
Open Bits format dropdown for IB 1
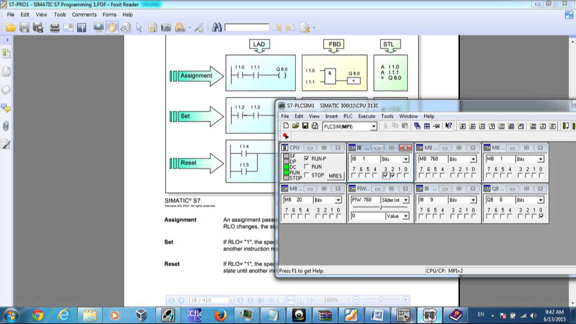pos(406,159)
